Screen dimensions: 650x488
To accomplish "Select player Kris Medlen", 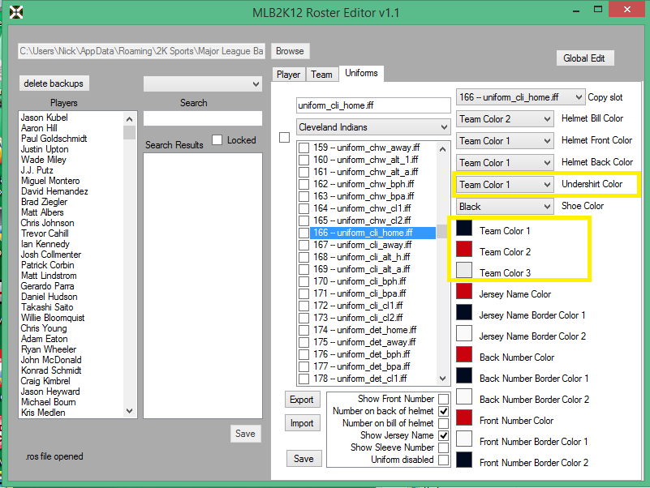I will (43, 413).
